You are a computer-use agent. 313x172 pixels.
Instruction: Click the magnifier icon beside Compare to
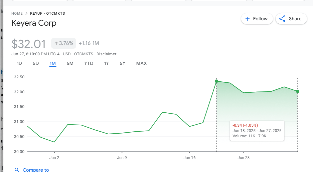[17, 170]
